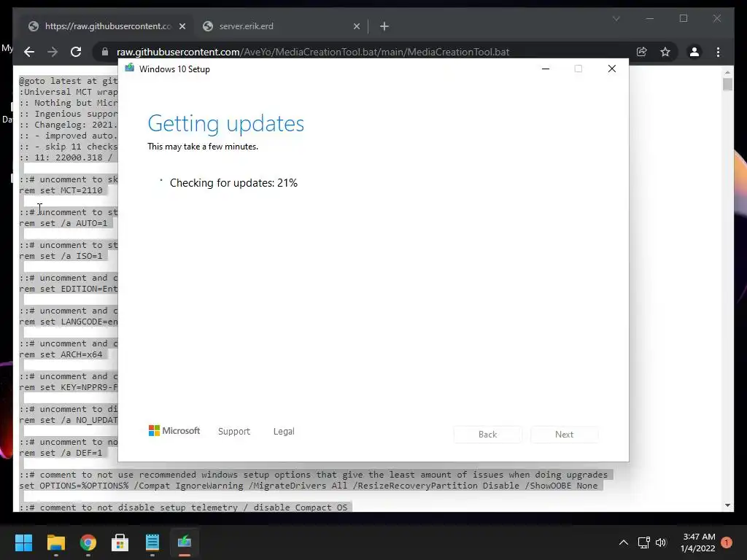Open the Windows Start menu

pos(23,542)
